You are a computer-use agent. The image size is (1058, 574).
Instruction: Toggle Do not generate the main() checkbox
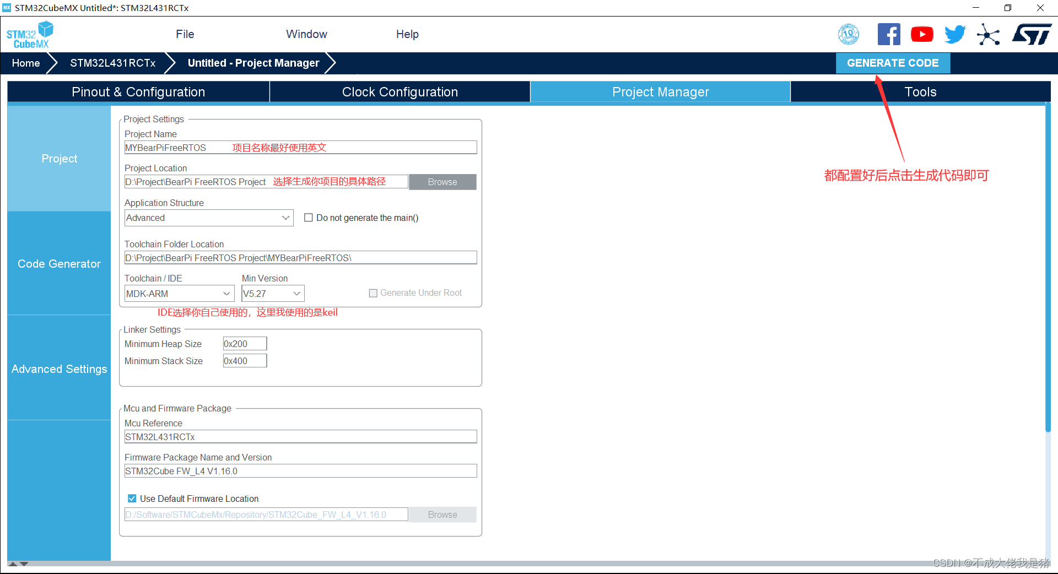point(309,218)
